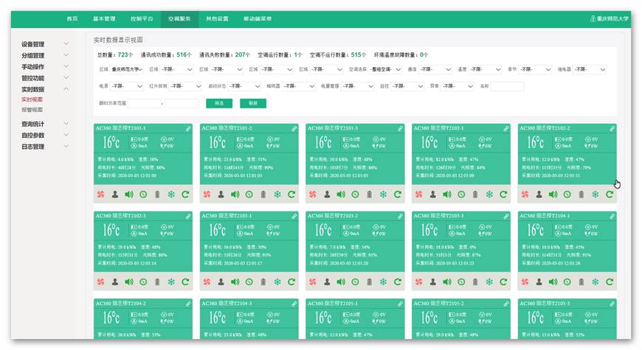Open the 红外探测 filter dropdown
Image resolution: width=642 pixels, height=350 pixels.
pyautogui.click(x=185, y=86)
